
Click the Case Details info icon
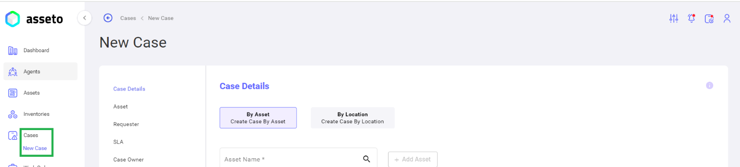point(709,85)
